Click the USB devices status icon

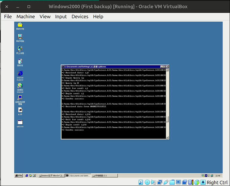click(166, 182)
